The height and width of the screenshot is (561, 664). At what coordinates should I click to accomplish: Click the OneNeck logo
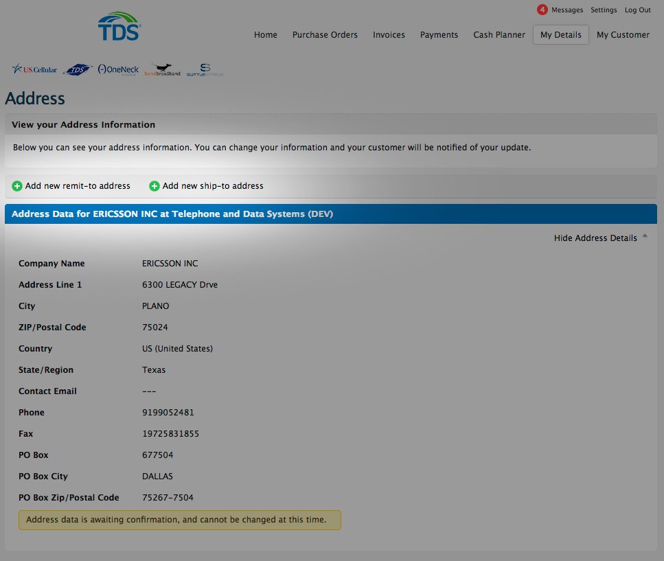pos(118,69)
